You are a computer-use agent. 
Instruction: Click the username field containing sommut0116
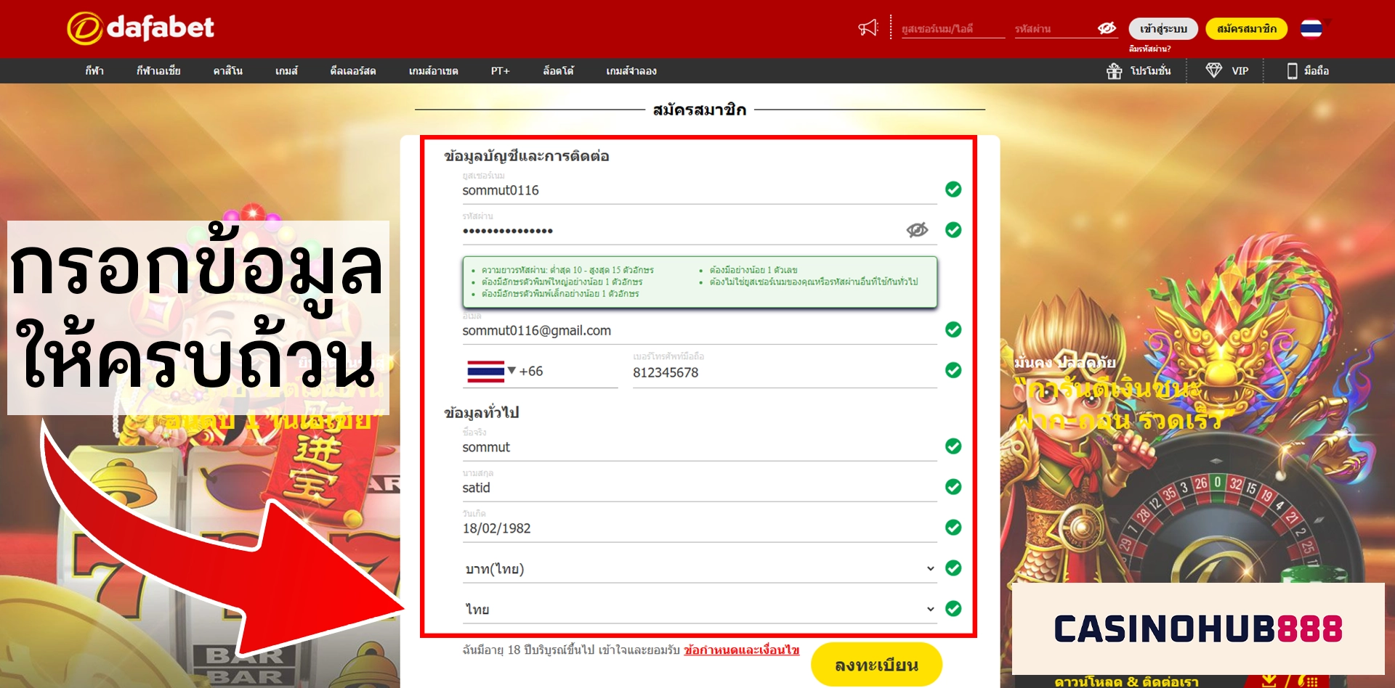pos(700,190)
